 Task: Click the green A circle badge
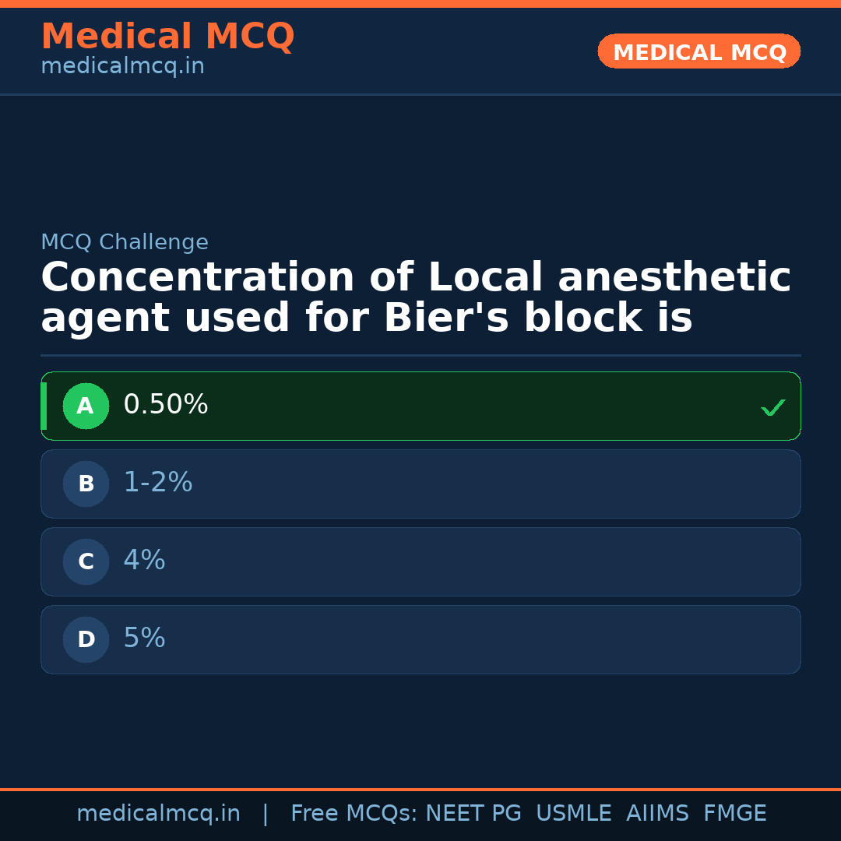(86, 406)
